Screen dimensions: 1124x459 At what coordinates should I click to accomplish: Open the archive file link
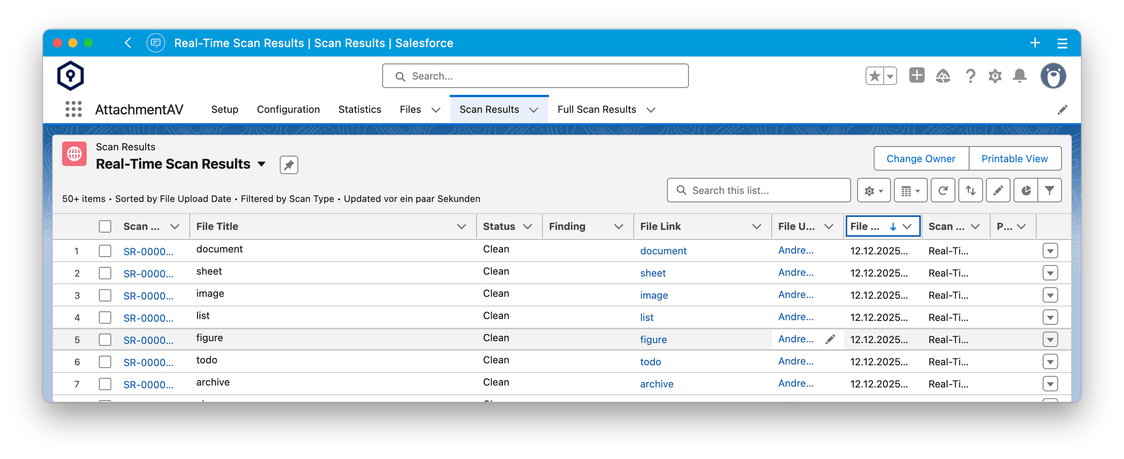tap(657, 384)
